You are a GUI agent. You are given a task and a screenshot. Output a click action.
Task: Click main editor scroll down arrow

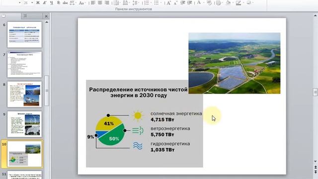point(316,161)
